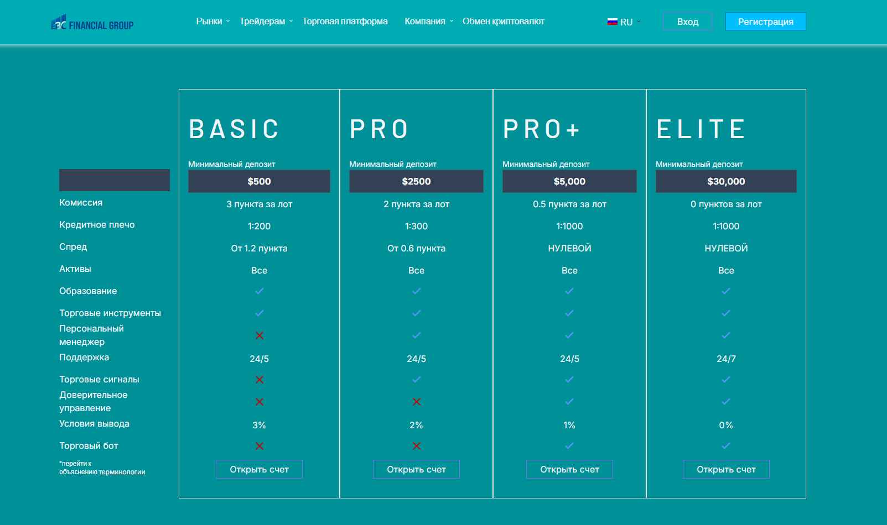
Task: Click the Условия вывода row label
Action: point(94,423)
